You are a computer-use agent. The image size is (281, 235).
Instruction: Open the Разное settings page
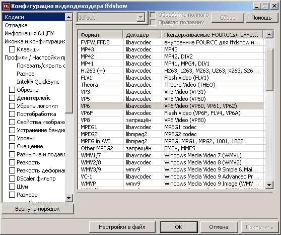pyautogui.click(x=26, y=74)
